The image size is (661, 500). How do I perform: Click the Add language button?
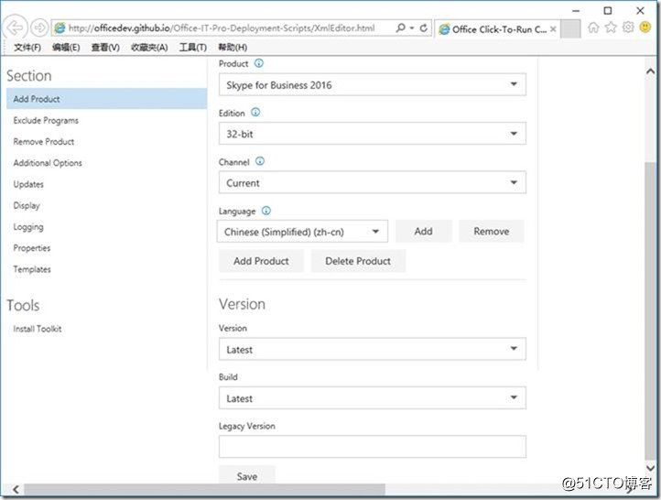click(x=423, y=231)
